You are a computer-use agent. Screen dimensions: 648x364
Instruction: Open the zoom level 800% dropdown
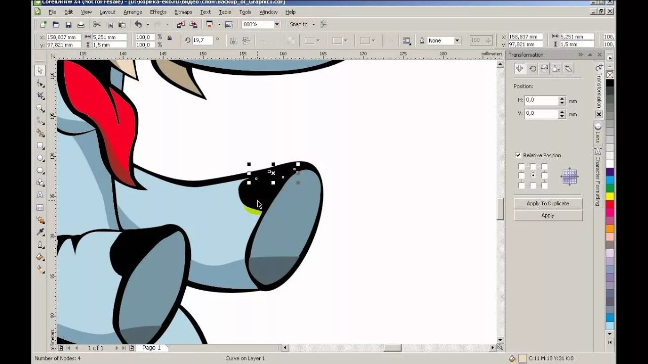[x=277, y=24]
